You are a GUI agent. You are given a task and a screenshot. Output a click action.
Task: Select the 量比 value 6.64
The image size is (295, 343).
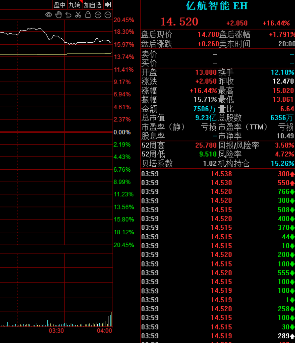[287, 109]
